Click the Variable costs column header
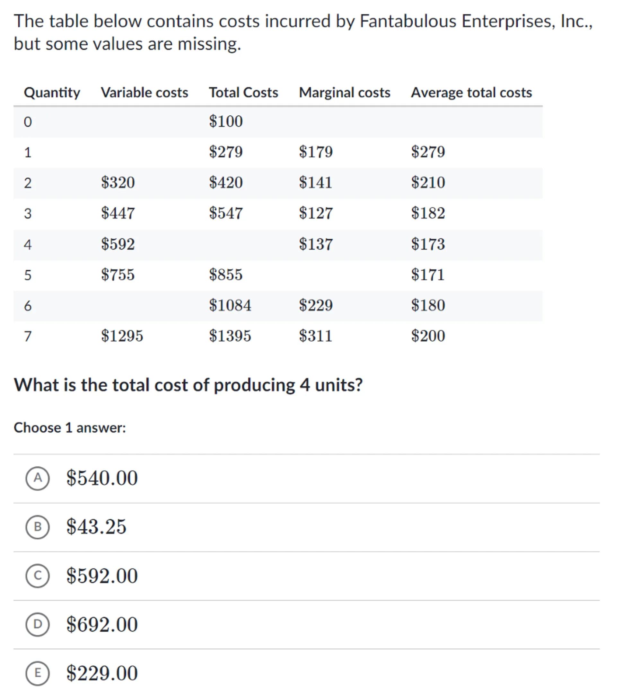 [145, 93]
